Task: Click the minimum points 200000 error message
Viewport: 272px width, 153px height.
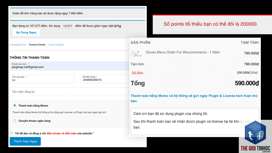Action: (211, 24)
